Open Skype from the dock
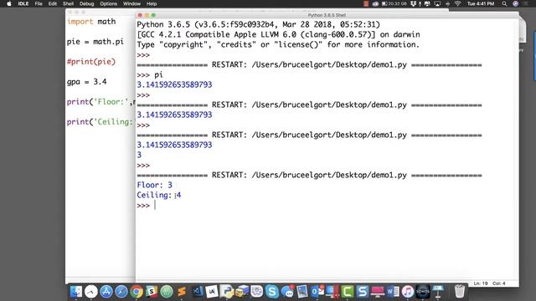The height and width of the screenshot is (301, 536). [x=272, y=292]
